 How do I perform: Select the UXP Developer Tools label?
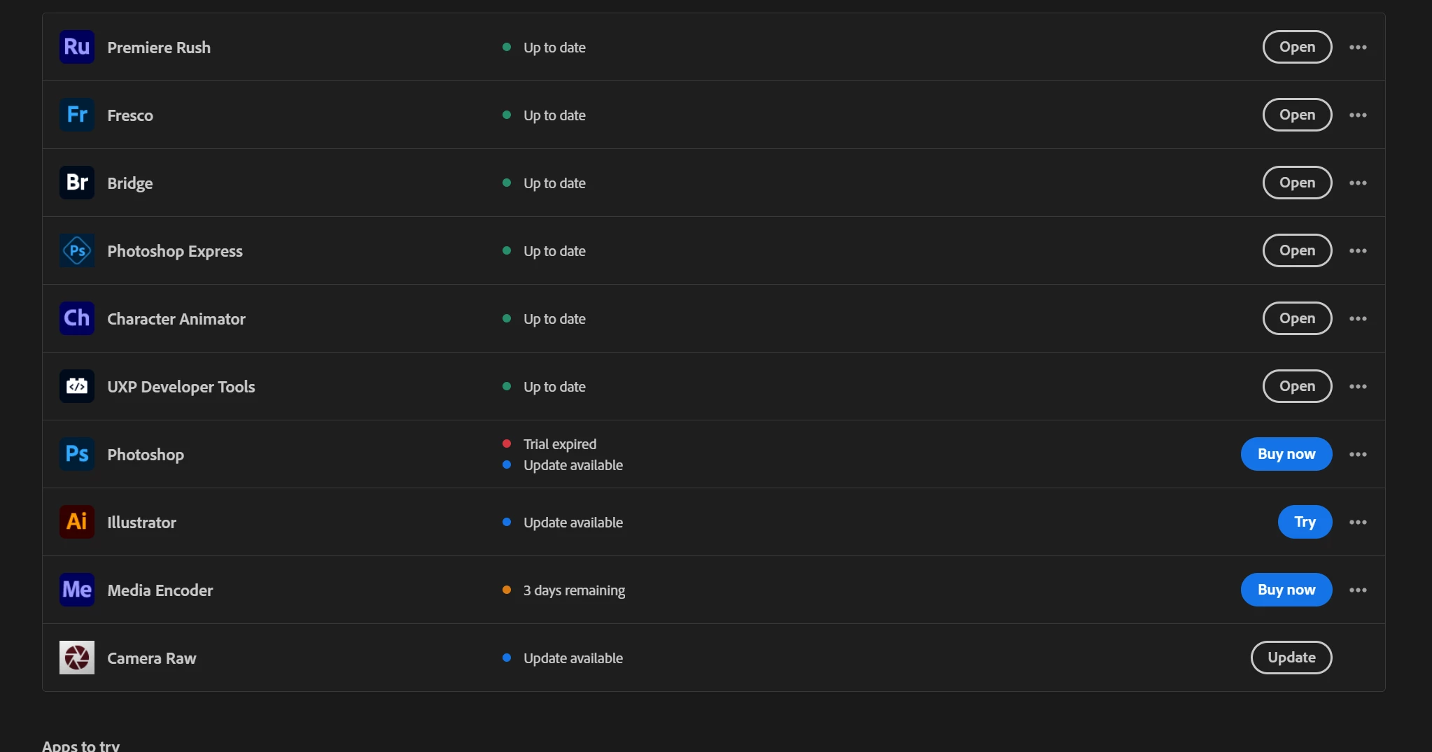tap(181, 387)
